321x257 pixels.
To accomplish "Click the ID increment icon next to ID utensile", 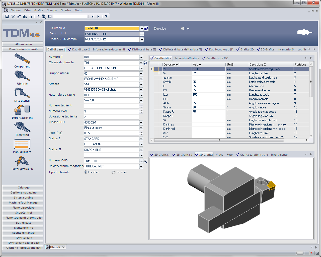I will [x=146, y=29].
